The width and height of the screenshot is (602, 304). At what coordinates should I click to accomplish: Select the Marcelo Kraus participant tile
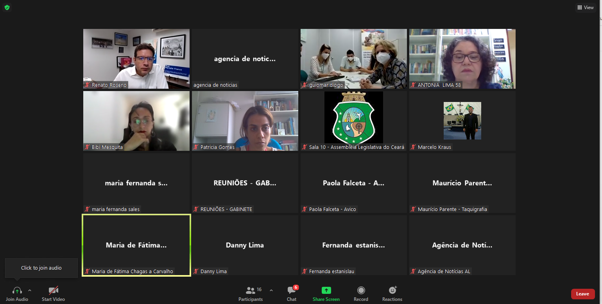[x=462, y=121]
